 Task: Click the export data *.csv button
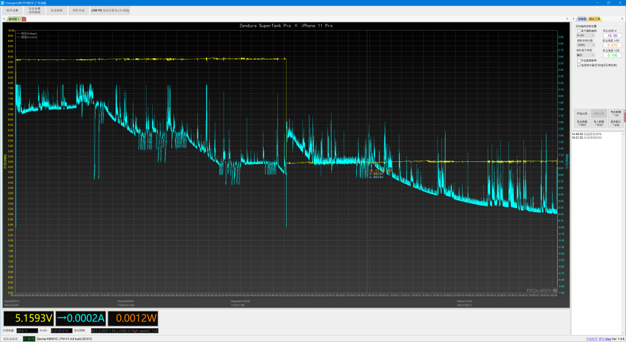click(x=615, y=114)
